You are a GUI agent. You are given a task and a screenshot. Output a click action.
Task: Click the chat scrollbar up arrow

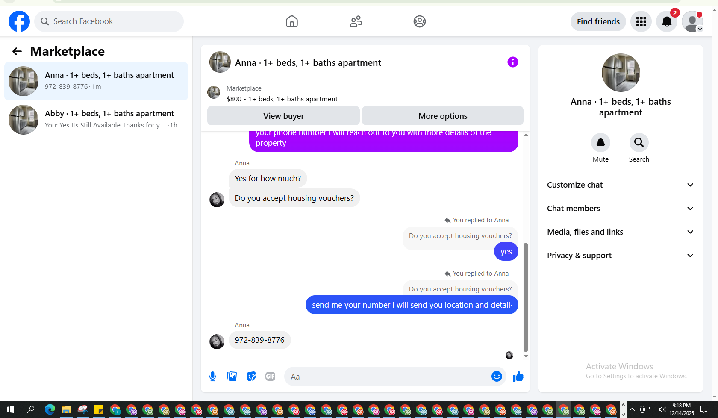click(x=526, y=135)
